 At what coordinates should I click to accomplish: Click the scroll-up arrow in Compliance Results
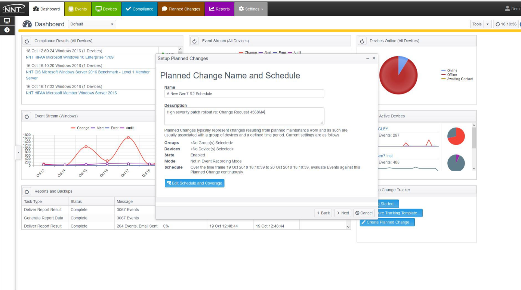coord(180,49)
